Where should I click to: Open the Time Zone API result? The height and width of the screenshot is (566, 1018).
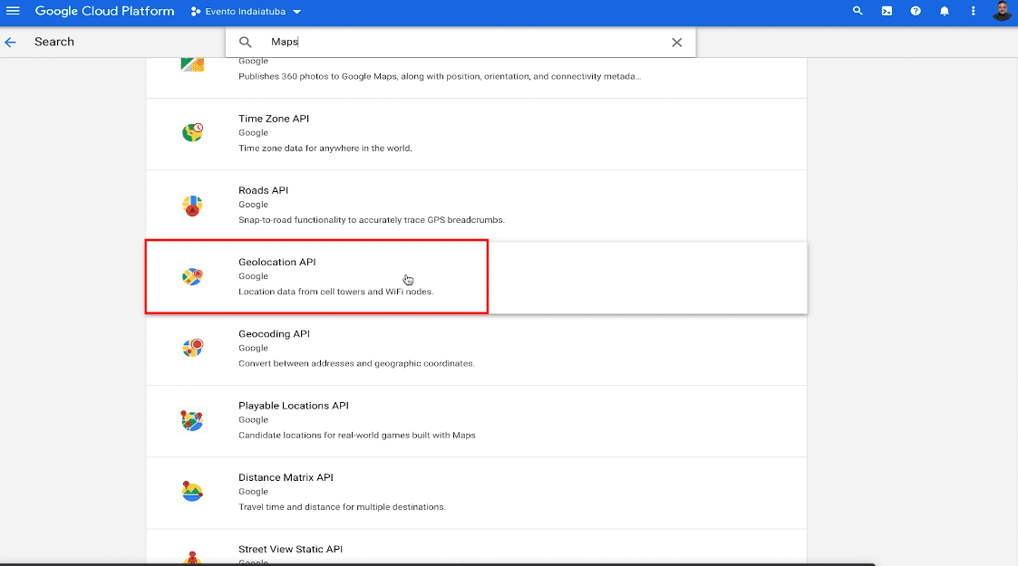click(274, 119)
